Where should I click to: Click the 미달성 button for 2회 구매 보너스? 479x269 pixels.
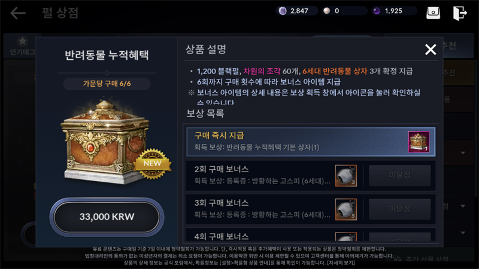(x=399, y=175)
